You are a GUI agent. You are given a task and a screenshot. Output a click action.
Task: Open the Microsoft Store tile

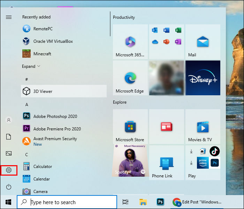coord(130,126)
